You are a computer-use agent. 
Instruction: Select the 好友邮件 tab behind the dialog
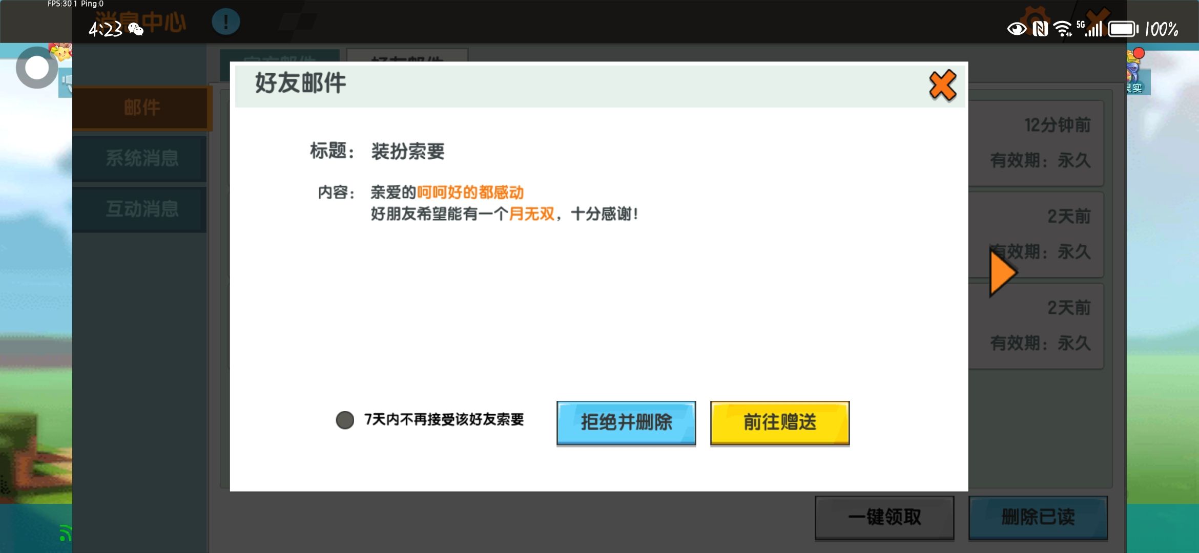407,55
